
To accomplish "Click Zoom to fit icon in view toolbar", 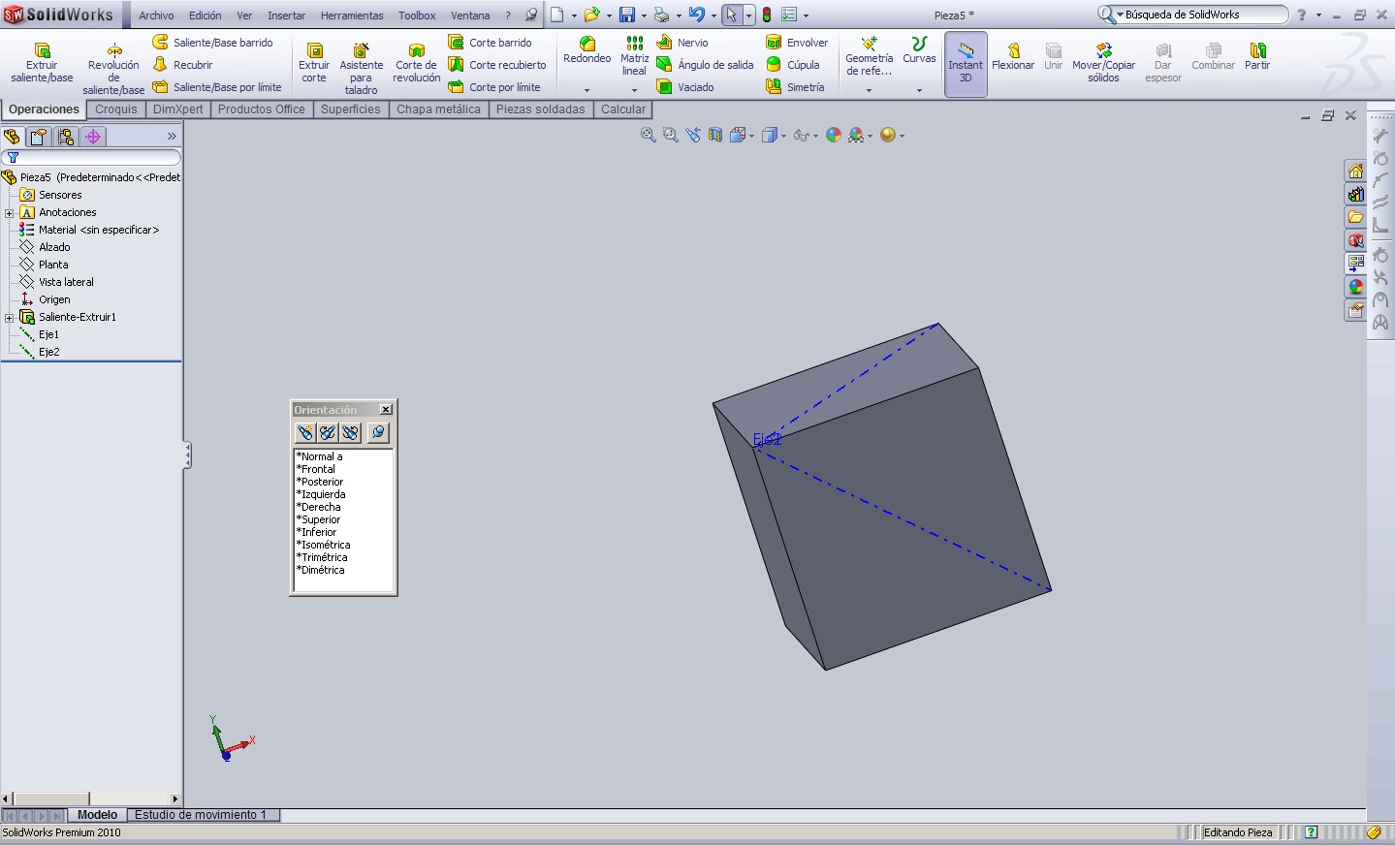I will pyautogui.click(x=648, y=136).
